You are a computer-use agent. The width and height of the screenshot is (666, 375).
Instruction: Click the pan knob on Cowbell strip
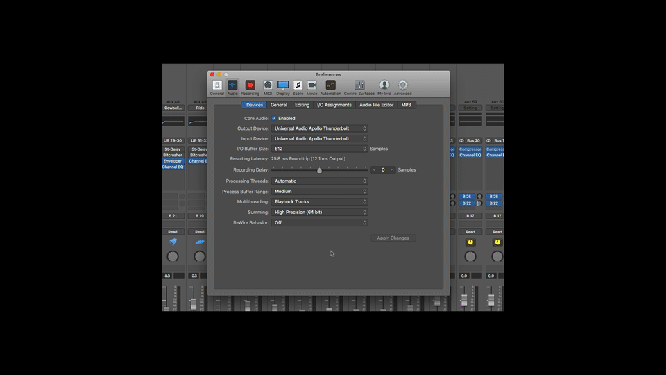coord(173,256)
